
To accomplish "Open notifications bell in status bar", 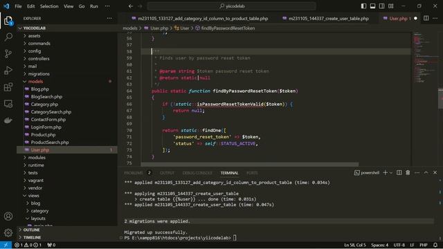I will [435, 245].
